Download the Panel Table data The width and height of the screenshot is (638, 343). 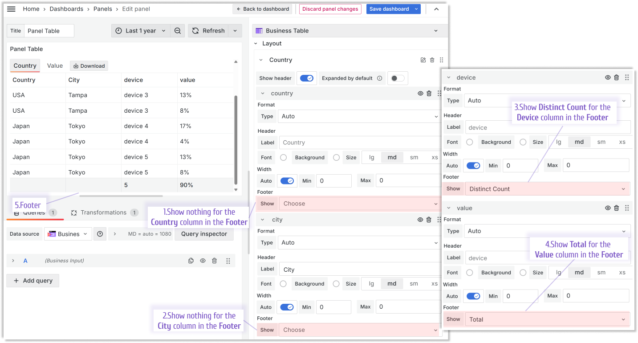pos(89,65)
